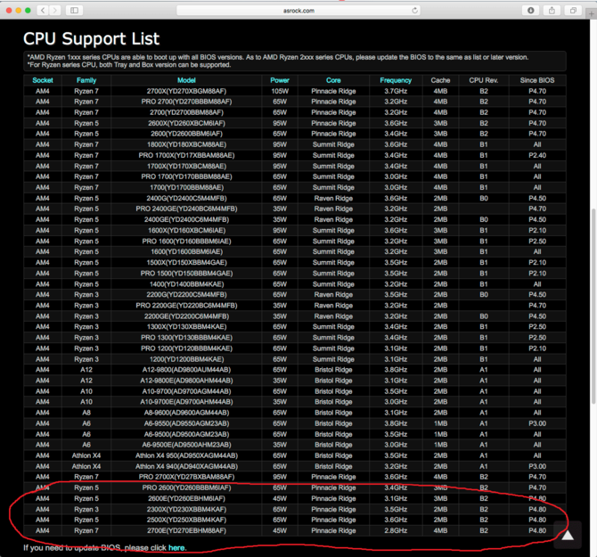Image resolution: width=597 pixels, height=557 pixels.
Task: Select model PRO 2400GE(YD240BC6M4MFB) cell
Action: (186, 209)
